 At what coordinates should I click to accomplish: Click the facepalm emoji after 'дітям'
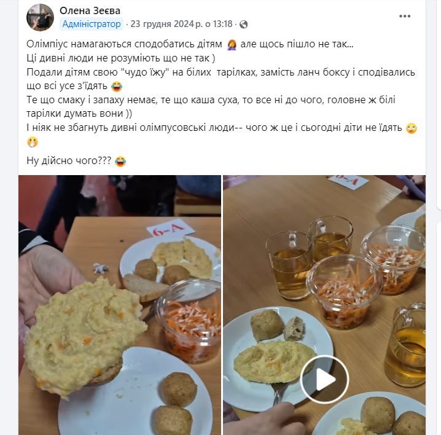pos(232,44)
